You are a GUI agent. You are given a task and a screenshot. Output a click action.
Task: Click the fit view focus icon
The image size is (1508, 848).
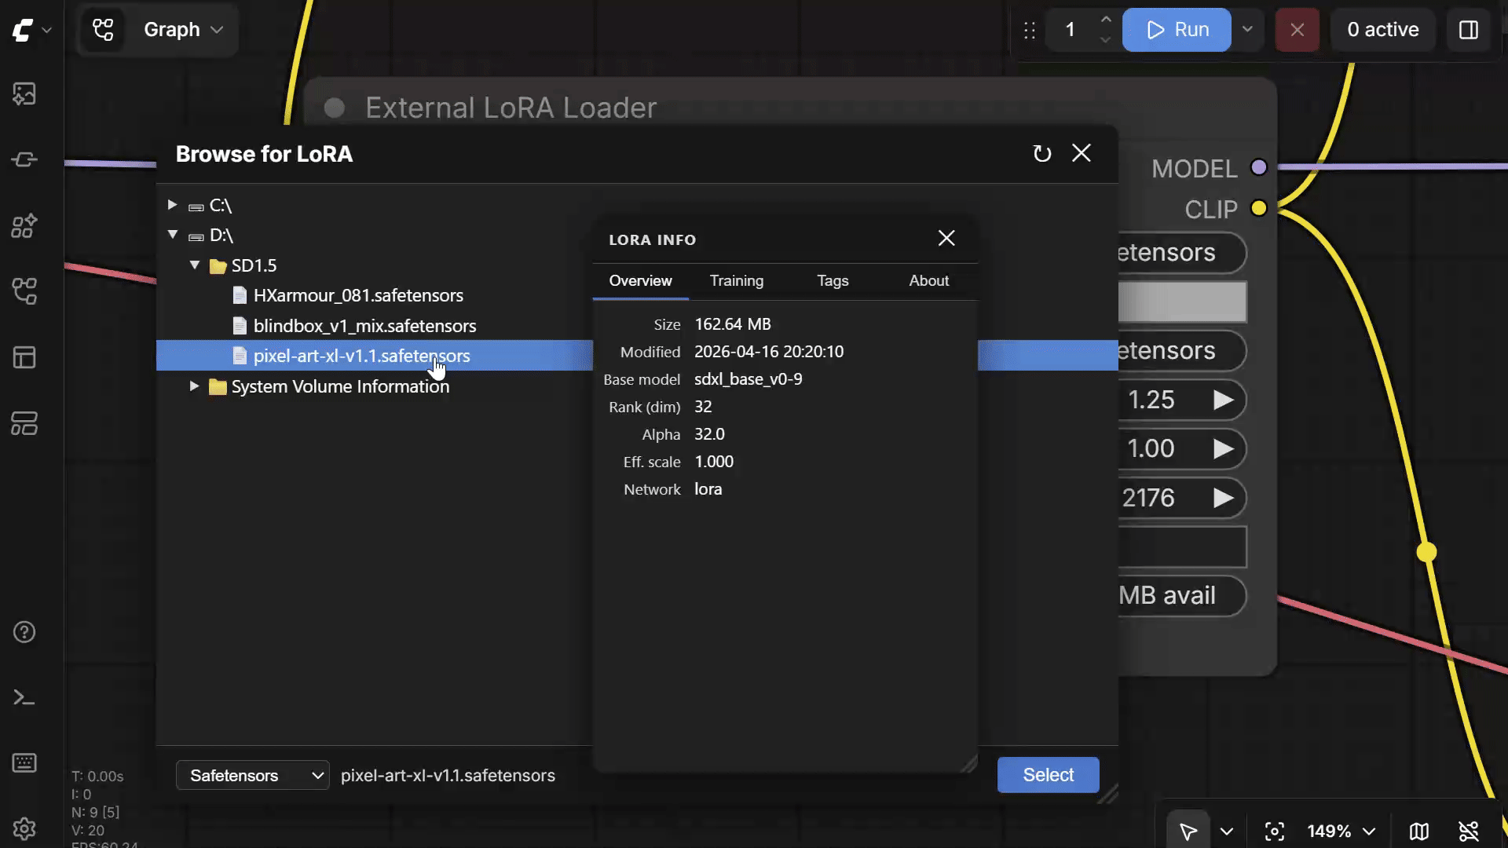(1275, 831)
